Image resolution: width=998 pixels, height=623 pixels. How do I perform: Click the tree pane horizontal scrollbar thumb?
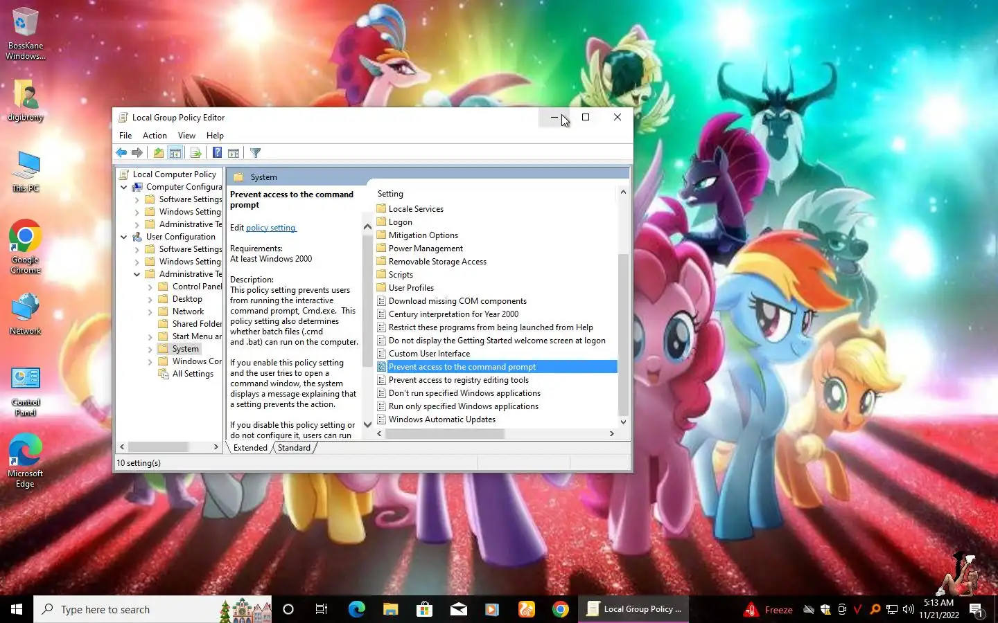(158, 447)
